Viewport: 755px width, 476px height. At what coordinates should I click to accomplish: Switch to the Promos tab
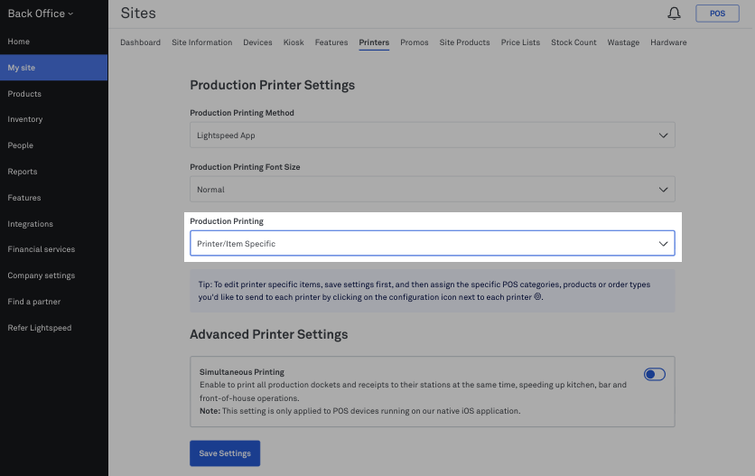tap(415, 42)
